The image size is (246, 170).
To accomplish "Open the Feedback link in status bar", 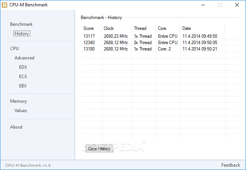I will pos(231,165).
